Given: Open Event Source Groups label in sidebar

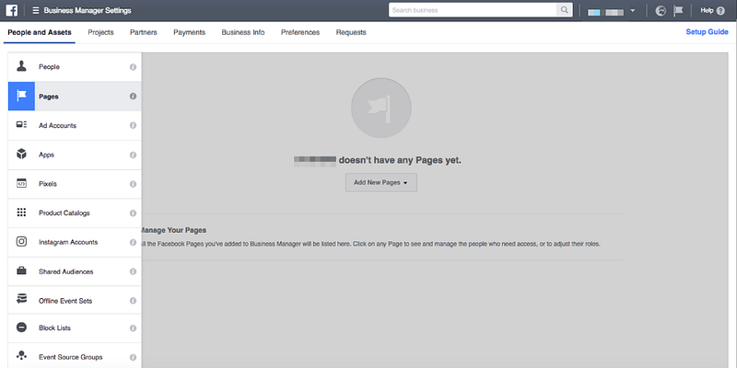Looking at the screenshot, I should pos(71,357).
